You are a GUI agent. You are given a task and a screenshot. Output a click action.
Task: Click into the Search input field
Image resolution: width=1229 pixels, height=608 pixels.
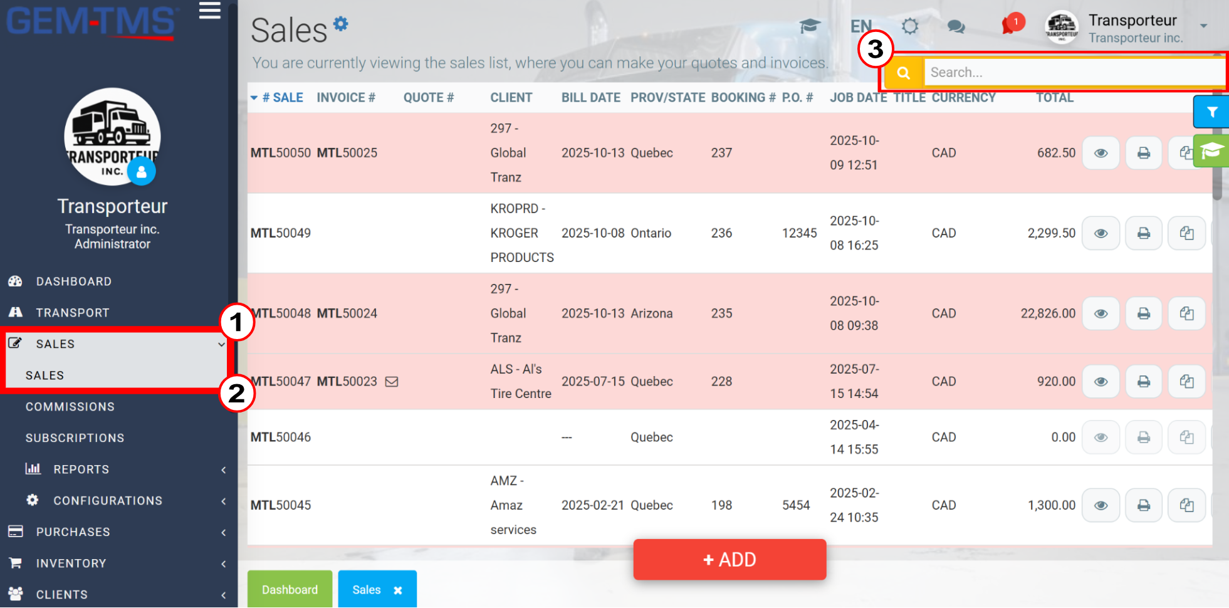[1074, 73]
